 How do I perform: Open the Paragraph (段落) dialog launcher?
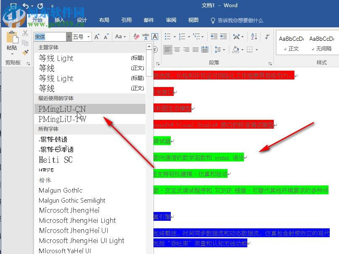(270, 63)
